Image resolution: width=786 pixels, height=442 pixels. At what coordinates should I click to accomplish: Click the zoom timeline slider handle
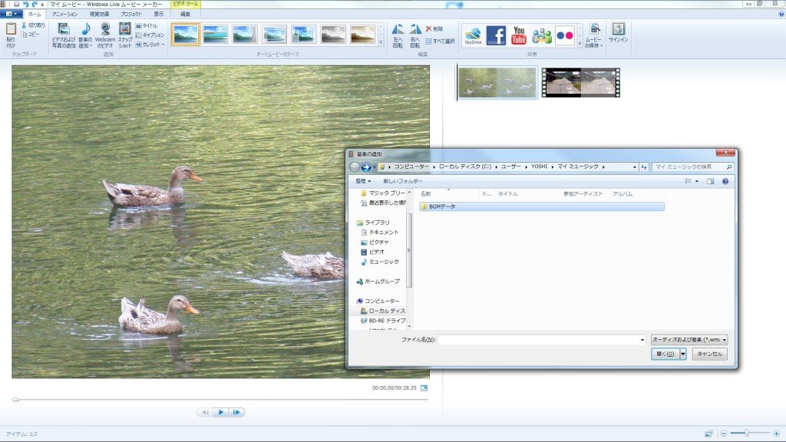tap(747, 433)
